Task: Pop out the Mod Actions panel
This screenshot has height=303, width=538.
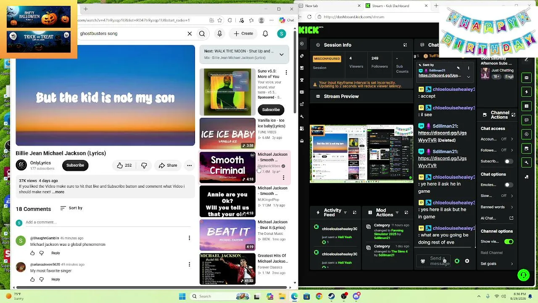Action: coord(406,213)
